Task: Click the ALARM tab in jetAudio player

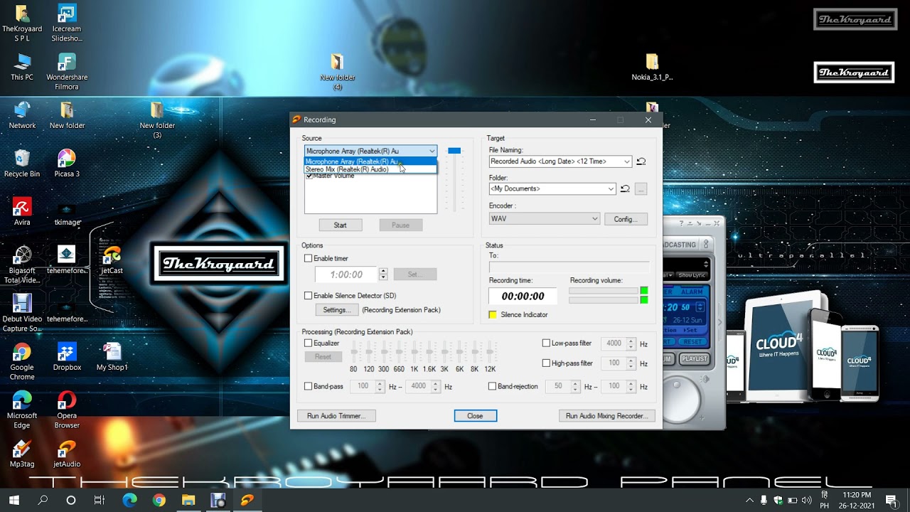Action: point(692,292)
